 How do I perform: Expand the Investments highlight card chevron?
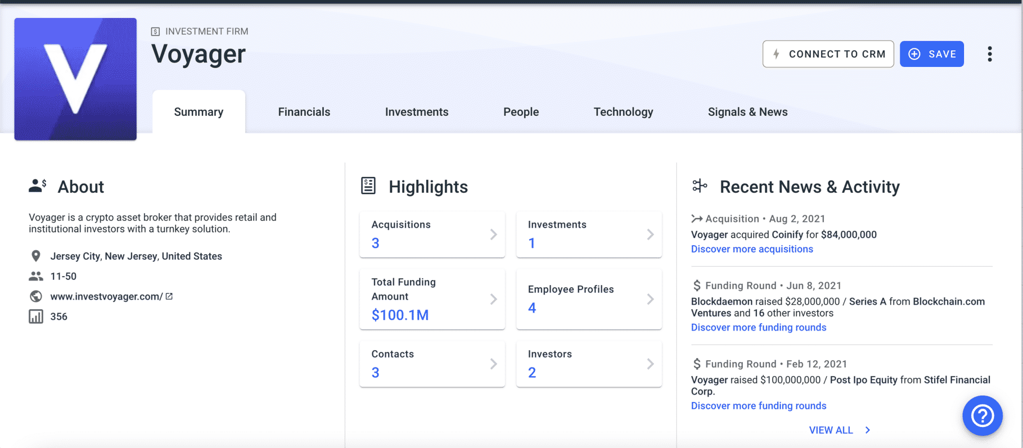click(x=650, y=234)
